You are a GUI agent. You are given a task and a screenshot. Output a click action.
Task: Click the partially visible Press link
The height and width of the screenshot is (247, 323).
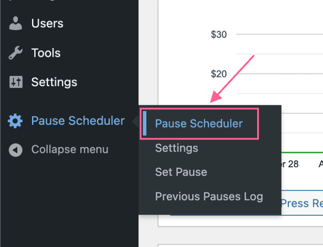pyautogui.click(x=302, y=203)
